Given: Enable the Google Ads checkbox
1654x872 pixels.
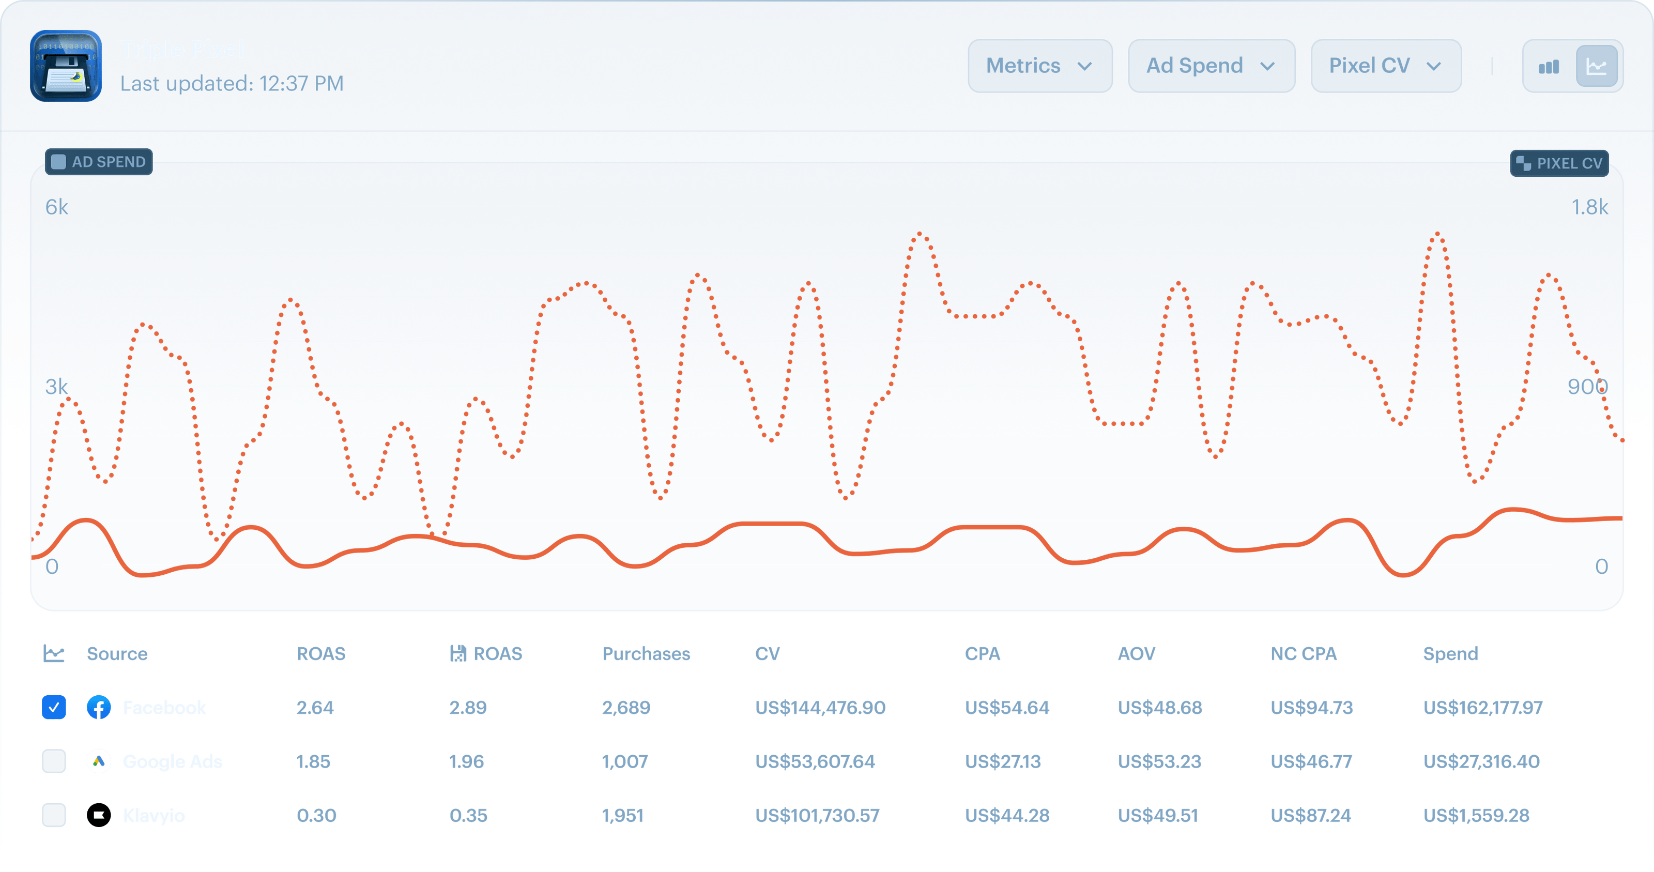Looking at the screenshot, I should tap(54, 761).
